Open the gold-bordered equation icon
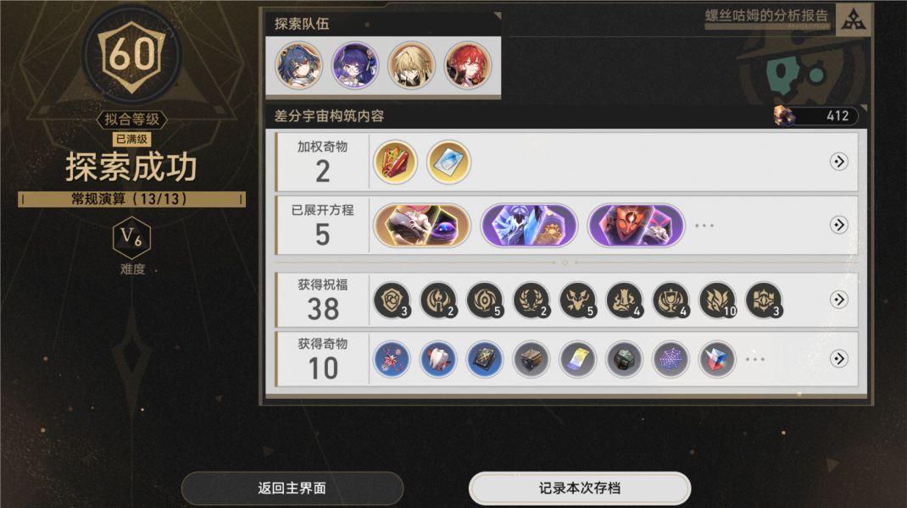Image resolution: width=907 pixels, height=508 pixels. 422,225
